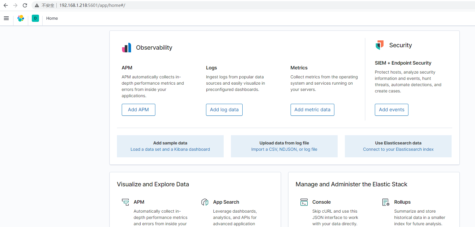
Task: Click the Rollups document icon
Action: [386, 202]
